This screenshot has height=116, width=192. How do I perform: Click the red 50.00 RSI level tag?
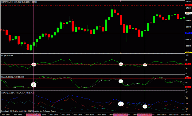click(x=188, y=64)
